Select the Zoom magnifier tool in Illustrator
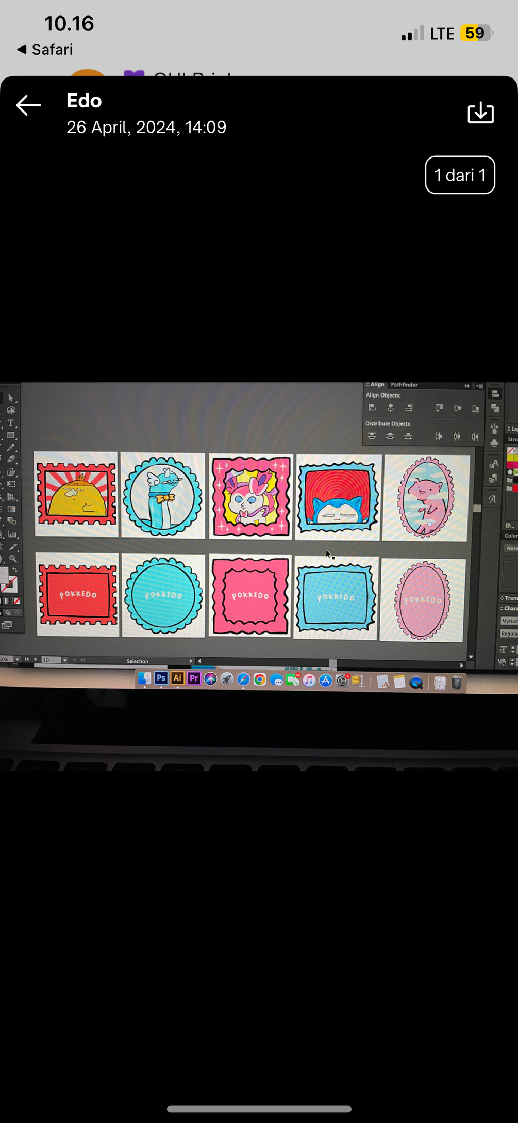This screenshot has width=518, height=1123. [13, 558]
